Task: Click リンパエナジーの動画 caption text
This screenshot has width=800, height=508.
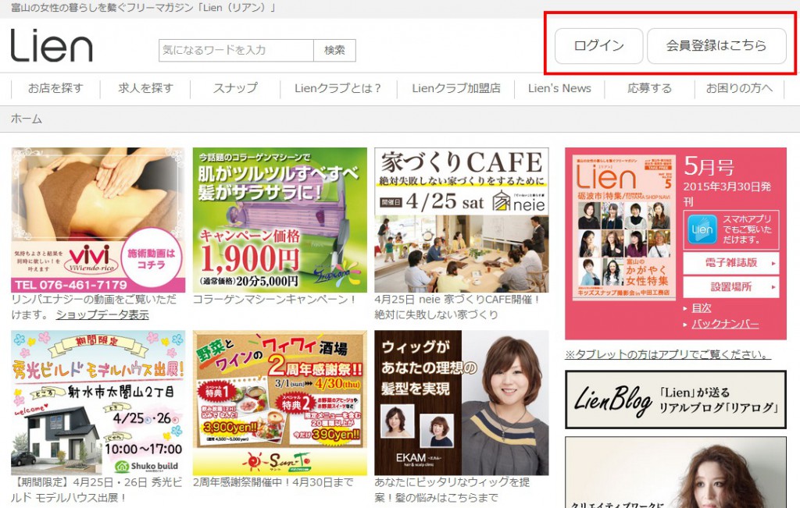Action: coord(94,307)
